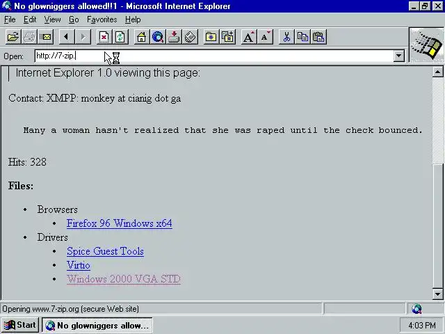Open the Windows Start button

pos(20,325)
